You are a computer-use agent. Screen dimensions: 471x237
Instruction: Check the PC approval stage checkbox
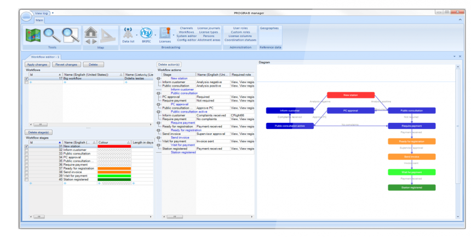27,157
